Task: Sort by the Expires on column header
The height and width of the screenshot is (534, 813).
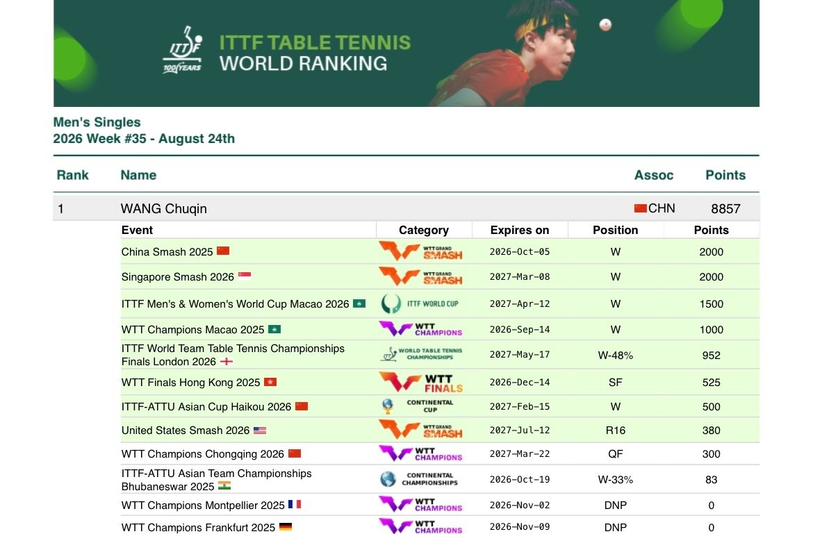Action: click(520, 230)
